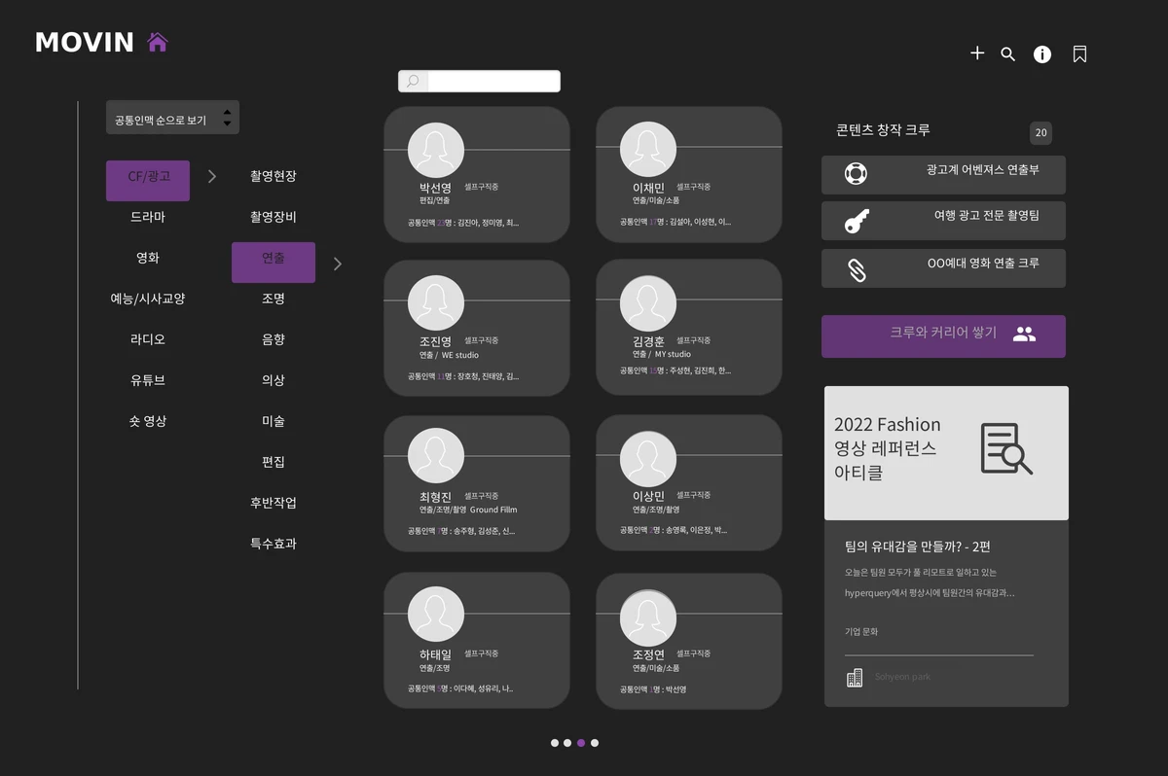Click the purple active pagination dot

coord(581,743)
